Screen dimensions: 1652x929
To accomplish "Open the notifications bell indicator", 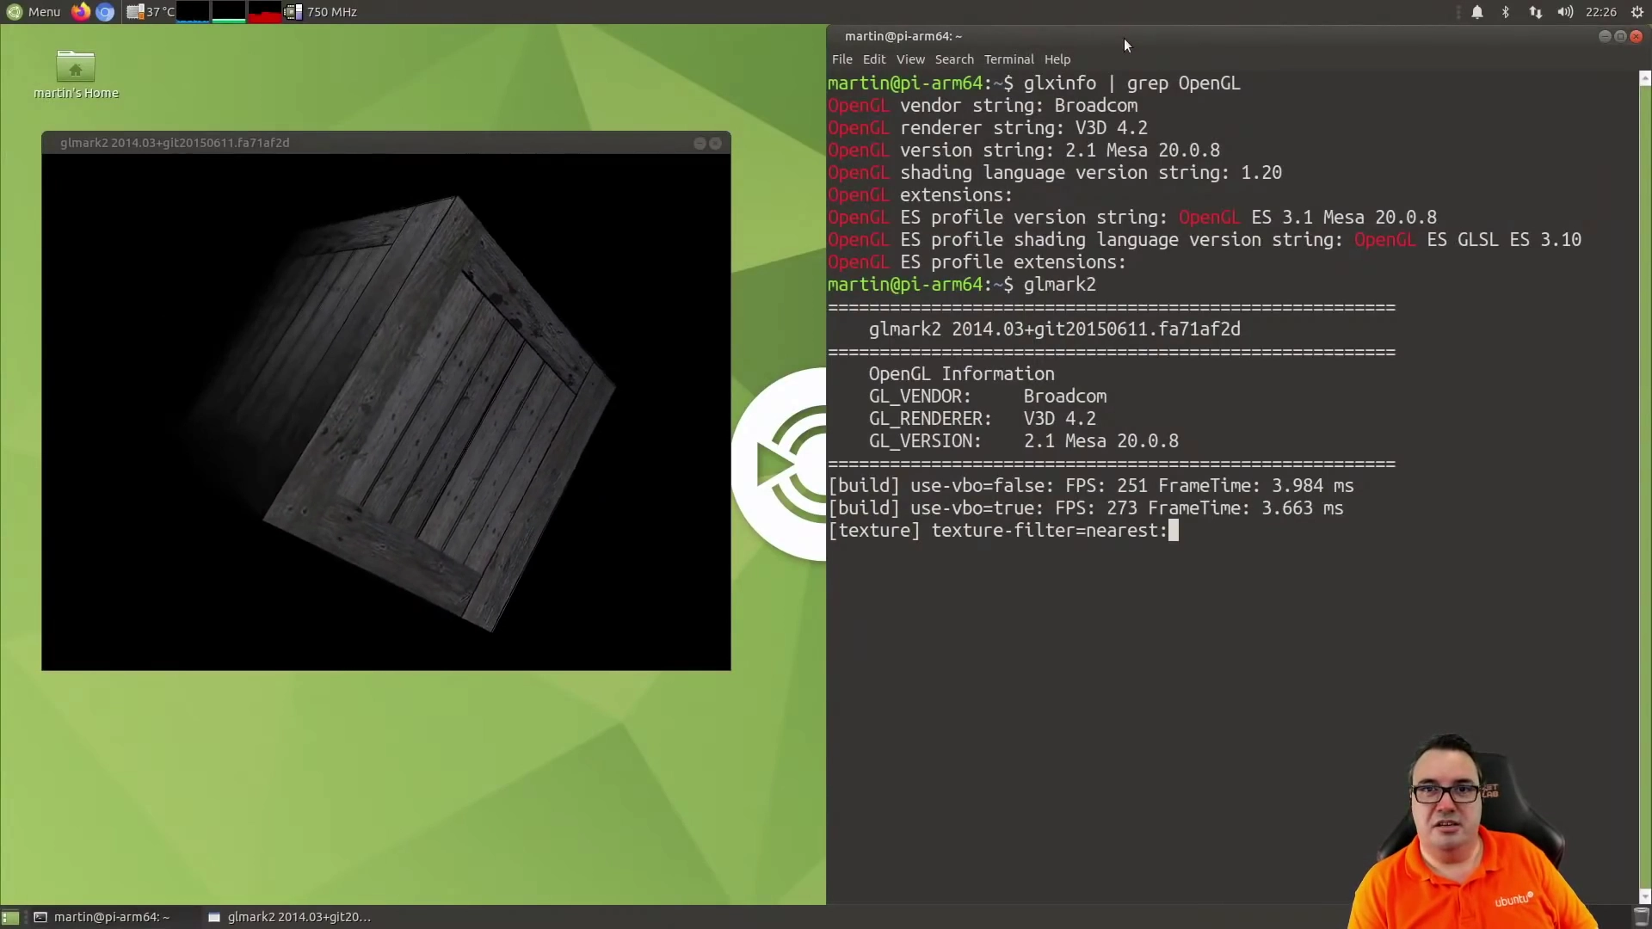I will point(1476,12).
